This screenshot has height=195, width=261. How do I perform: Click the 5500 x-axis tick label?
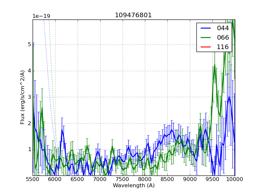pyautogui.click(x=33, y=179)
